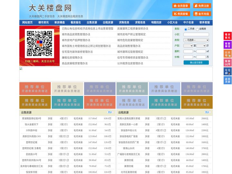232x174 pixels.
Task: Click maximum 面积 input field
Action: 201,51
